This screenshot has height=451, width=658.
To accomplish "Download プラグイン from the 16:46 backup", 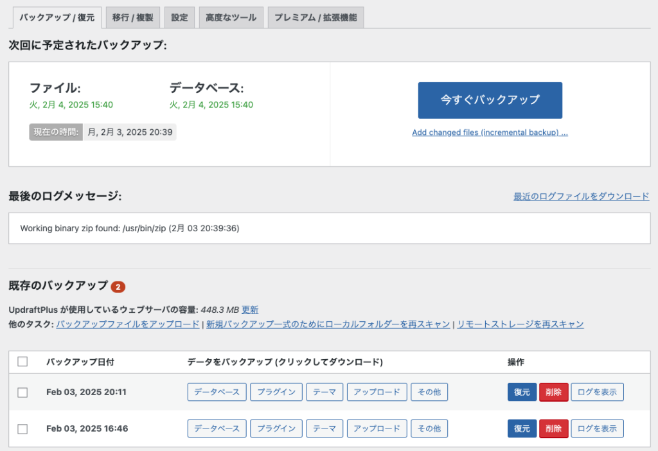I will tap(276, 429).
